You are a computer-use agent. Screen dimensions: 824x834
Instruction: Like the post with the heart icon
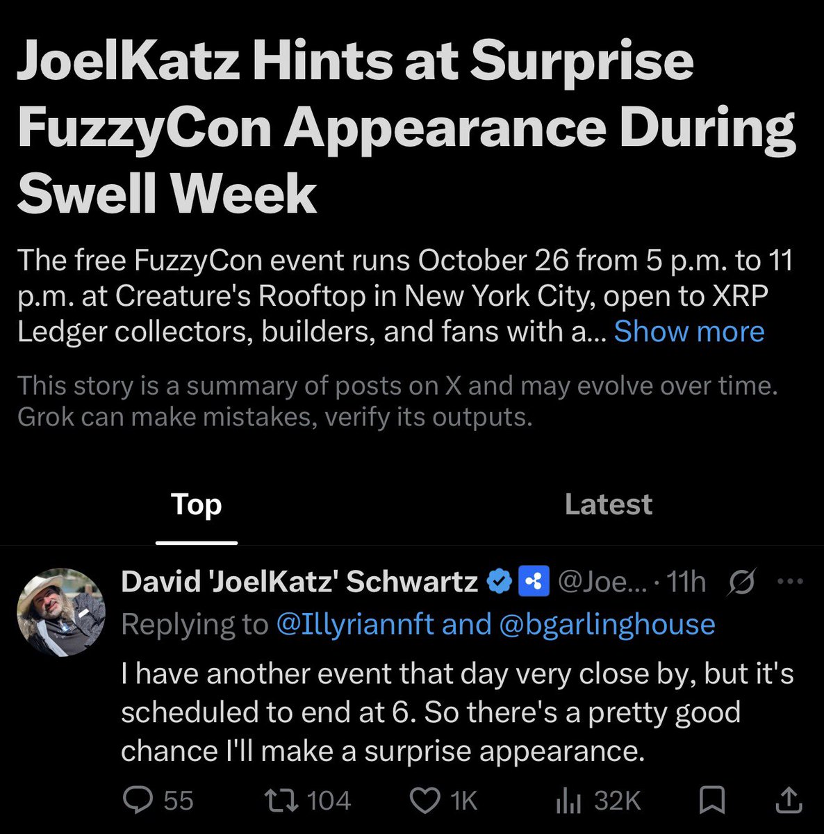coord(425,800)
